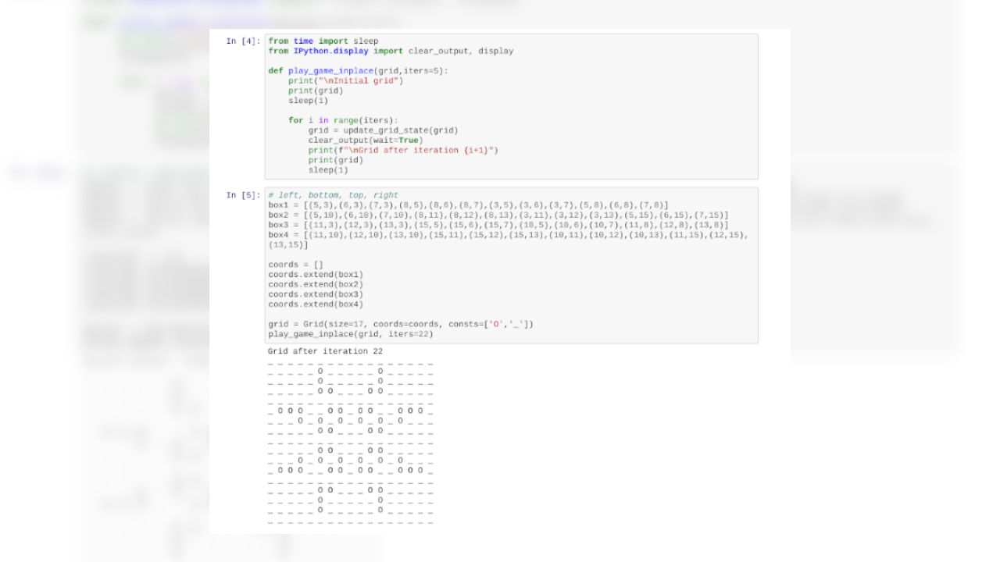Click the '# left, bottom, top, right' comment
This screenshot has height=562, width=1000.
(333, 195)
